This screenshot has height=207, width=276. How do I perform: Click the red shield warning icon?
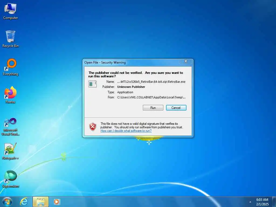tap(93, 127)
